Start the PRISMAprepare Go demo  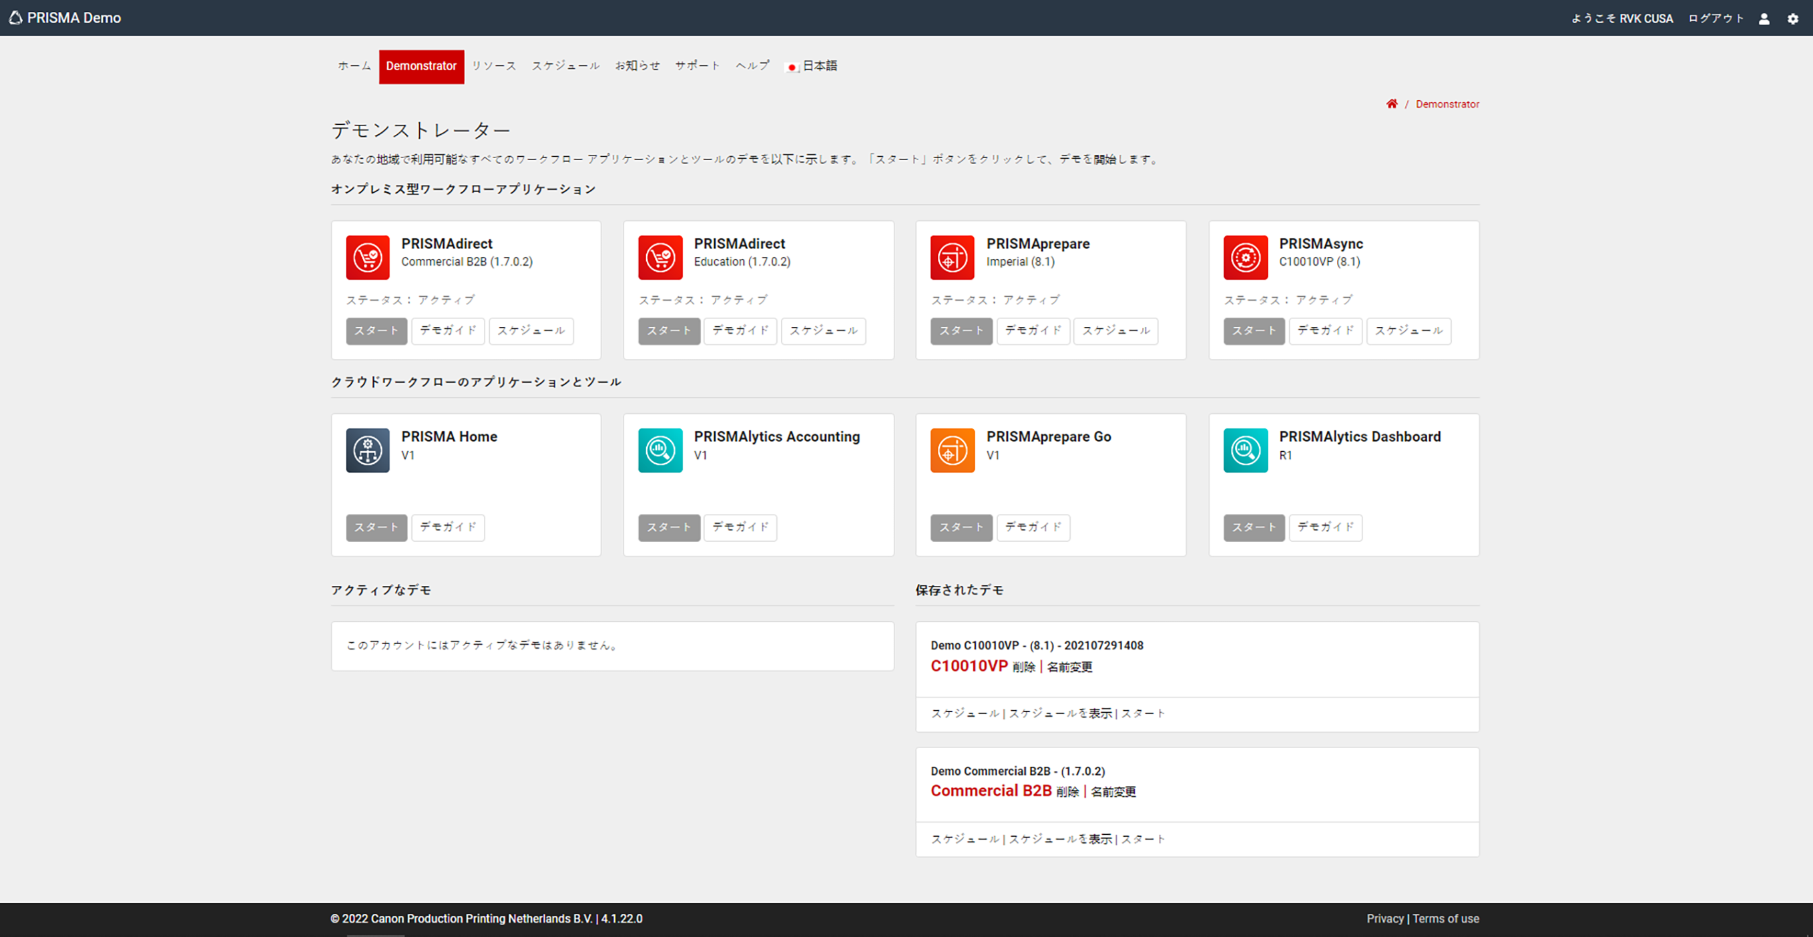click(961, 528)
